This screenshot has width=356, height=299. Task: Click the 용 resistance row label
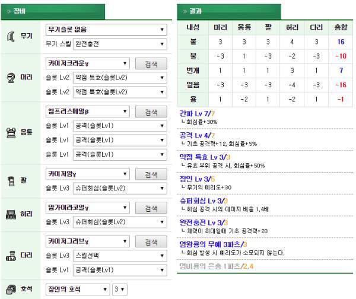coord(193,99)
